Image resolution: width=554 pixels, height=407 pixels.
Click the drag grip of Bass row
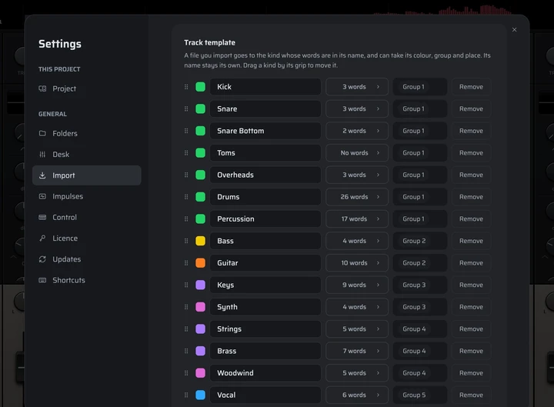186,241
